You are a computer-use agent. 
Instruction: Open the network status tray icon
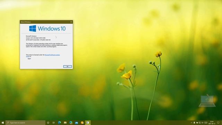tap(200, 123)
